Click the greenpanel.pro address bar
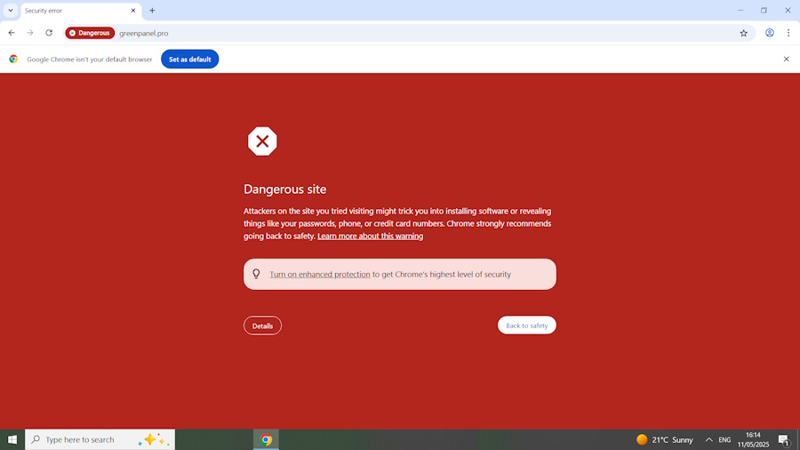800x450 pixels. tap(356, 33)
